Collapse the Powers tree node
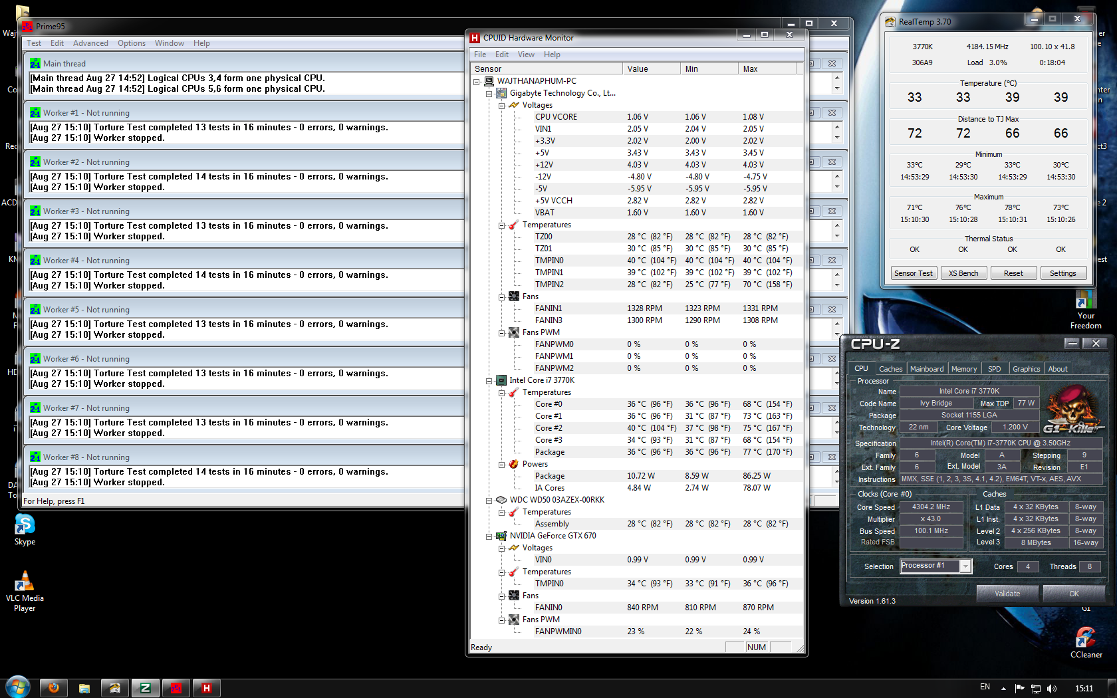The image size is (1117, 698). tap(502, 465)
